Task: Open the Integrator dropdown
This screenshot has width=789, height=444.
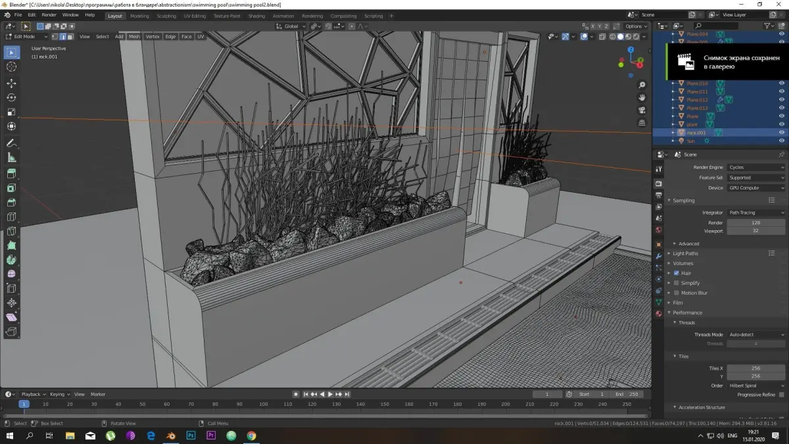Action: (756, 212)
